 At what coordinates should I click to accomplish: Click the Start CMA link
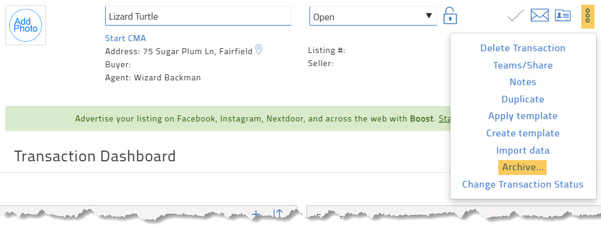coord(125,38)
